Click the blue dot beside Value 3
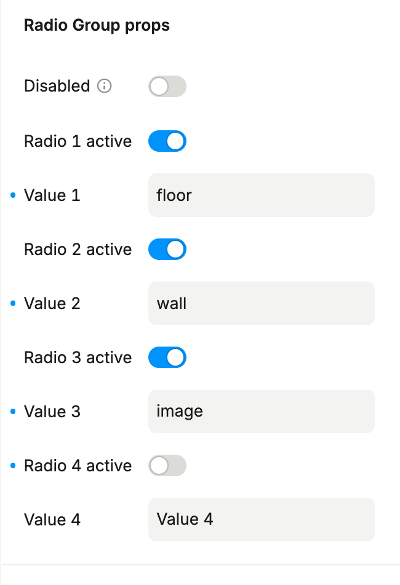 coord(14,412)
